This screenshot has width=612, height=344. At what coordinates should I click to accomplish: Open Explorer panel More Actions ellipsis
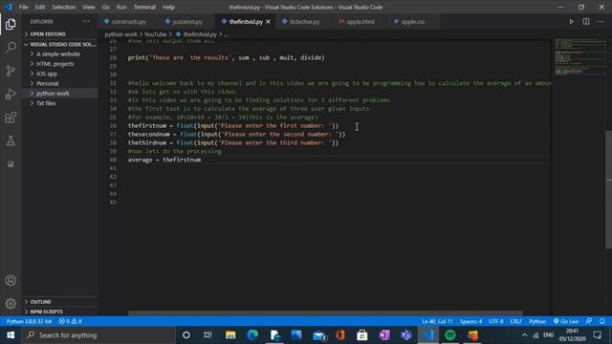click(86, 21)
